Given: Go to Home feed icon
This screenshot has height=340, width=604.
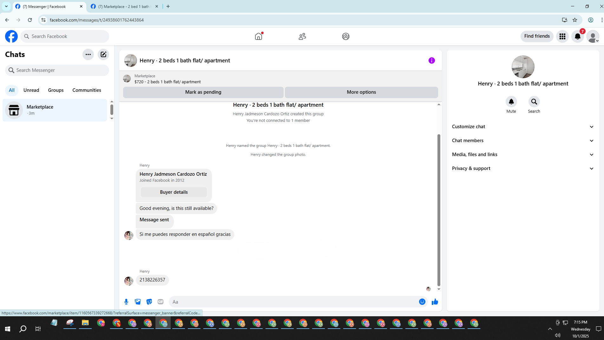Looking at the screenshot, I should click(x=259, y=36).
